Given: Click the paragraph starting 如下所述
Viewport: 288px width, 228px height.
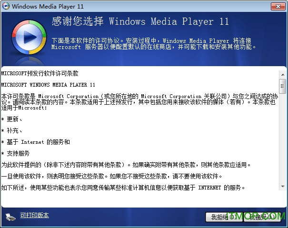Looking at the screenshot, I should pos(123,188).
